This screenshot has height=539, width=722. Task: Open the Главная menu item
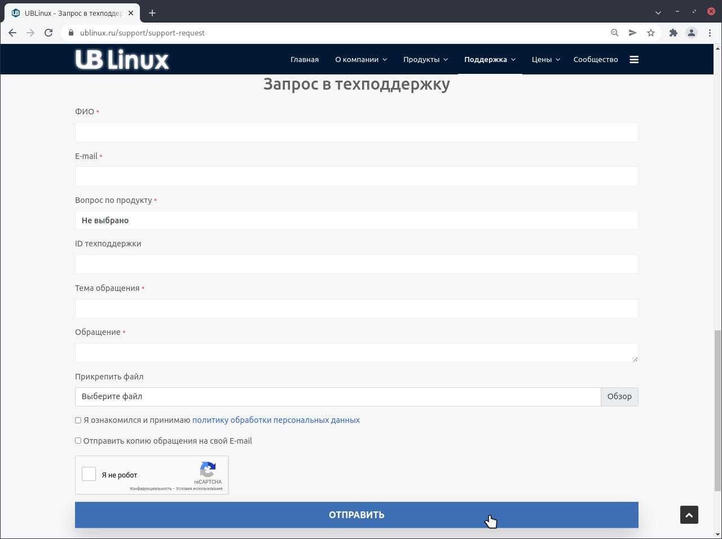pyautogui.click(x=305, y=59)
